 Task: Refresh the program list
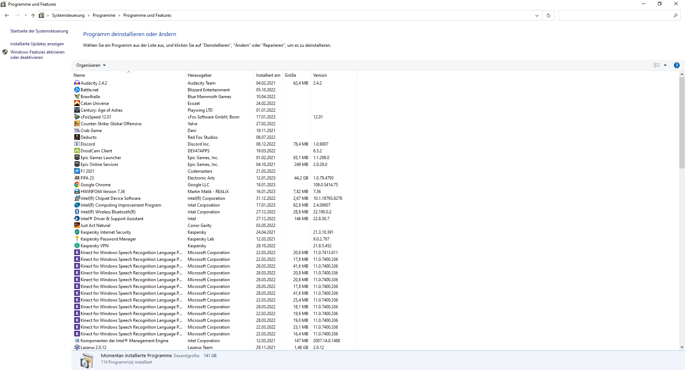tap(549, 15)
